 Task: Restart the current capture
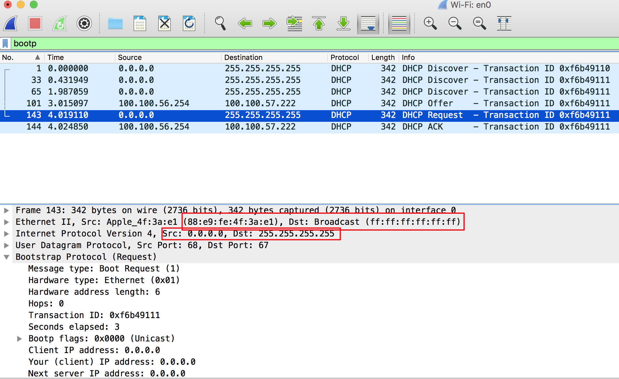click(x=60, y=23)
